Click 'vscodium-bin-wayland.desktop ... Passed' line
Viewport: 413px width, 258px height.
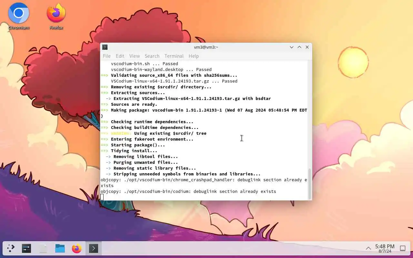[161, 70]
